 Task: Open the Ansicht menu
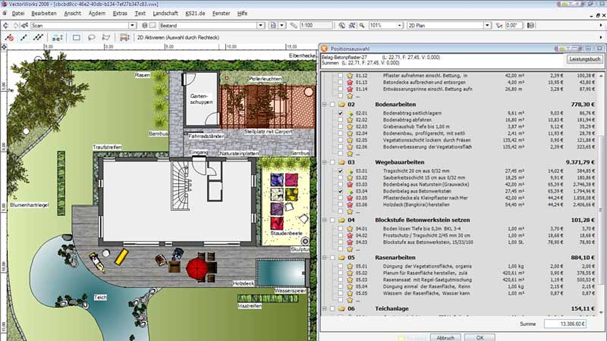(x=73, y=13)
